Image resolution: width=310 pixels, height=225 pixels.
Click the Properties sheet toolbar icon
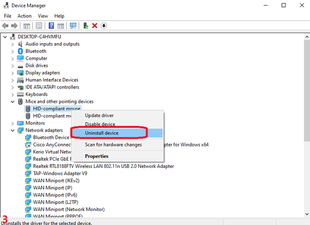39,26
